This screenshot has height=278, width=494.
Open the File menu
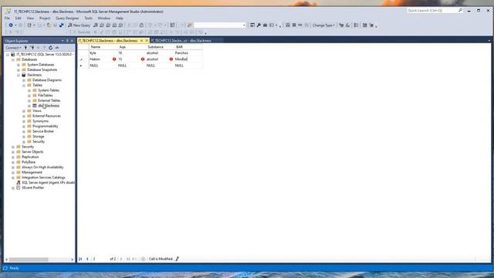click(x=7, y=19)
